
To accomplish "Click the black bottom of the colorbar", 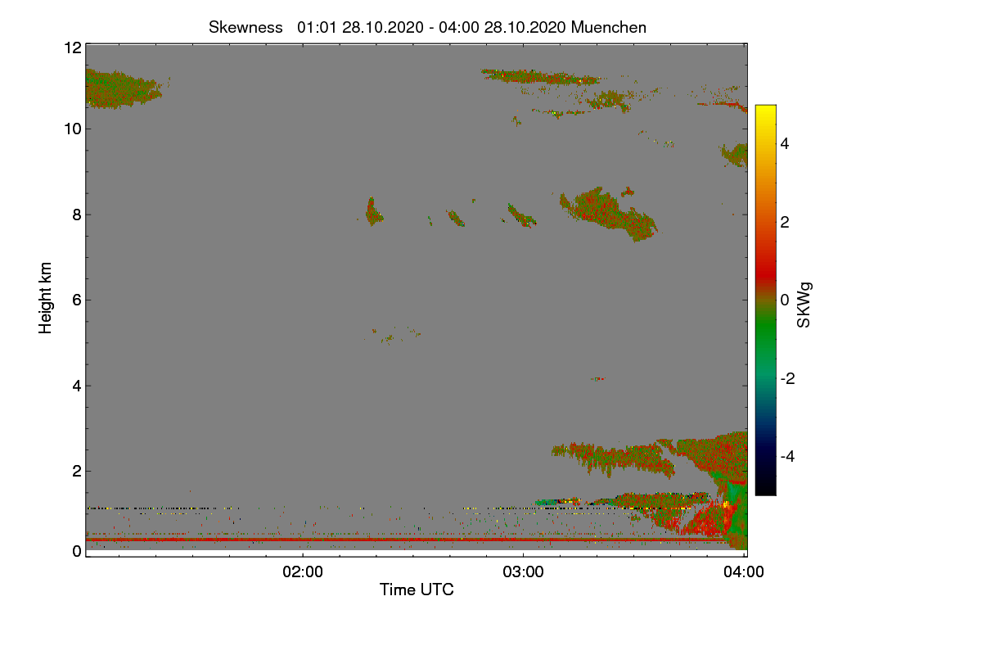I will 765,487.
